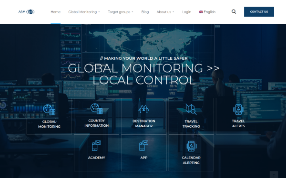Image resolution: width=286 pixels, height=178 pixels.
Task: Open the About us menu item
Action: (x=164, y=12)
